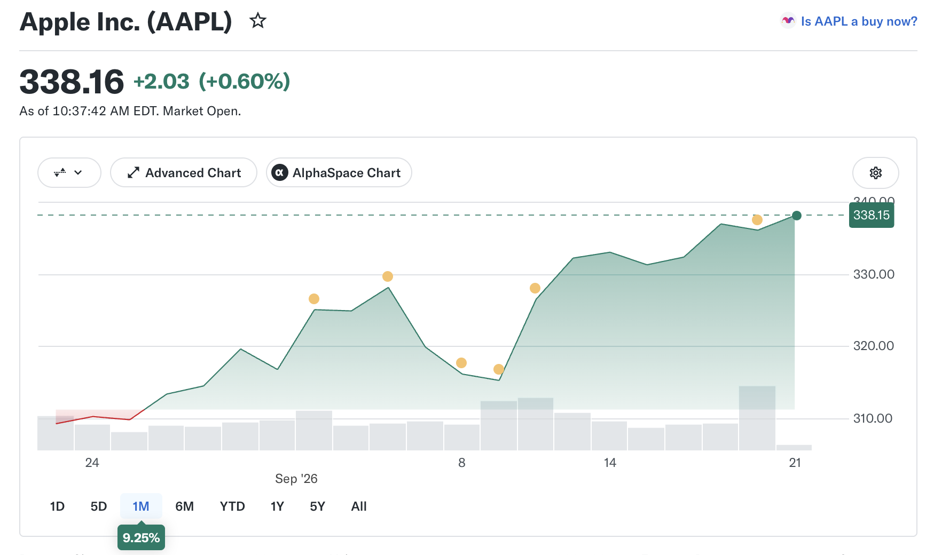
Task: Click the 338.15 price label
Action: (872, 215)
